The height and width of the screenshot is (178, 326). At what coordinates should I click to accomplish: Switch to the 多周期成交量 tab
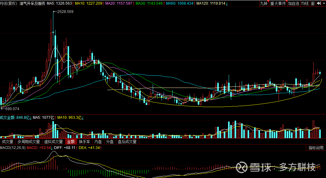(29, 142)
